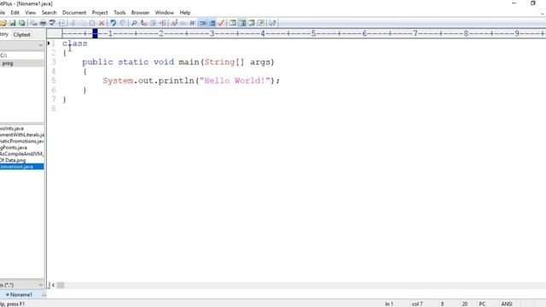
Task: Click the View in Browser toolbar icon
Action: (x=61, y=23)
